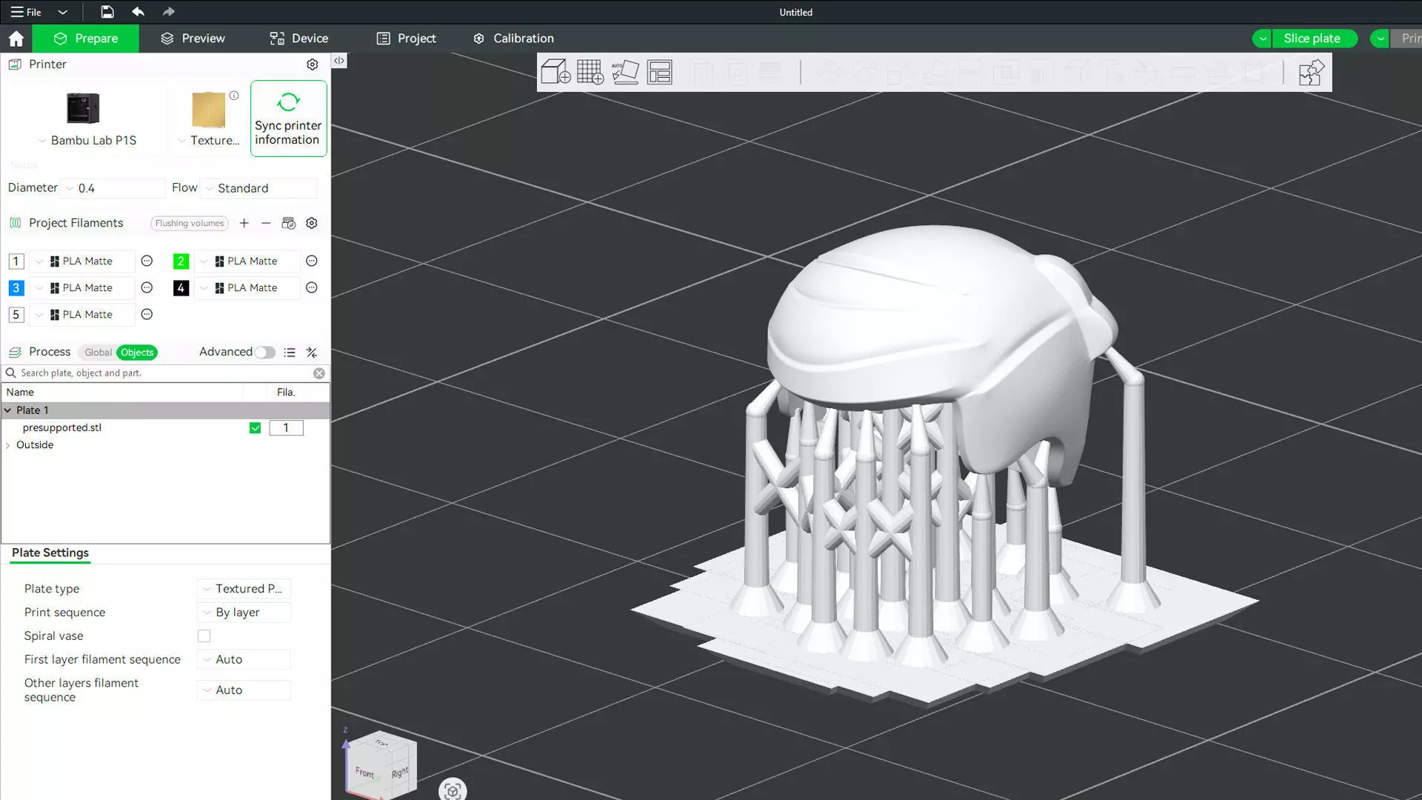
Task: Uncheck the presupported.stl printable checkbox
Action: click(x=255, y=427)
